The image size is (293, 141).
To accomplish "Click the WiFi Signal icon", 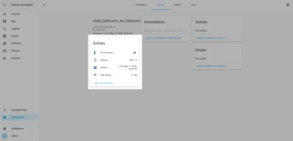I will click(95, 75).
